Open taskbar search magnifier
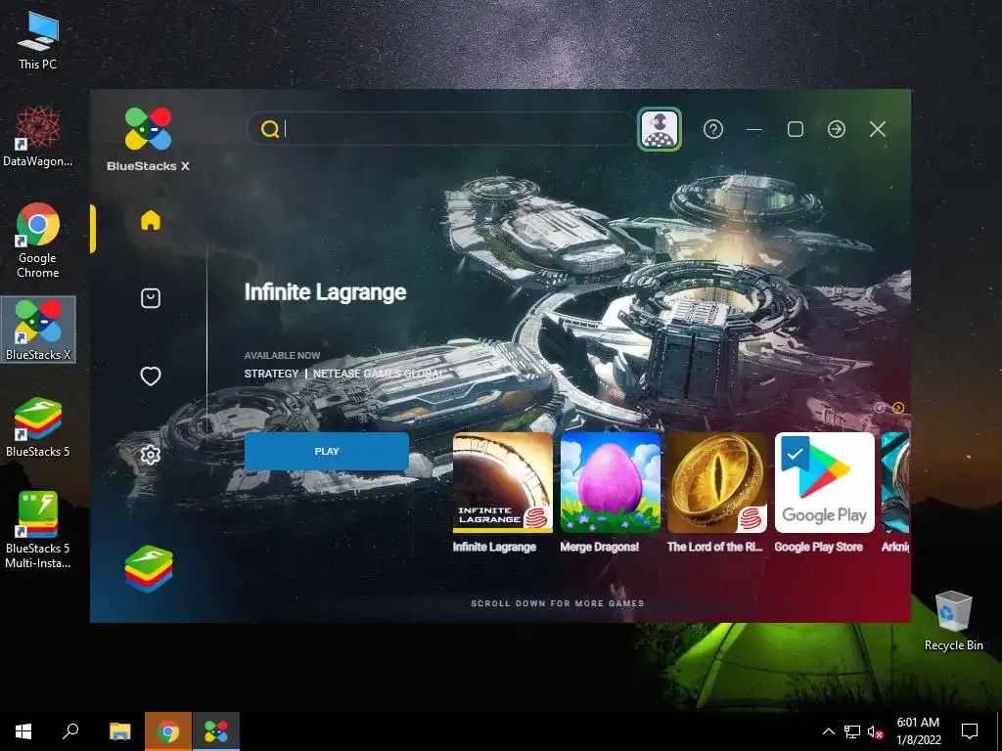This screenshot has height=751, width=1002. [70, 731]
